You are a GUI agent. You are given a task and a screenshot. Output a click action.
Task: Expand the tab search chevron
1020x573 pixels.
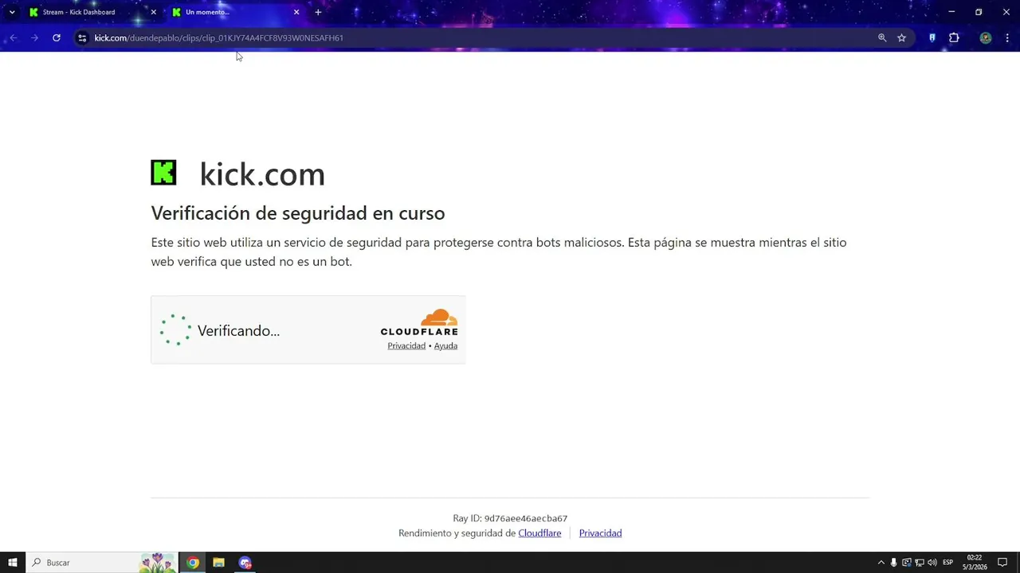pos(12,12)
